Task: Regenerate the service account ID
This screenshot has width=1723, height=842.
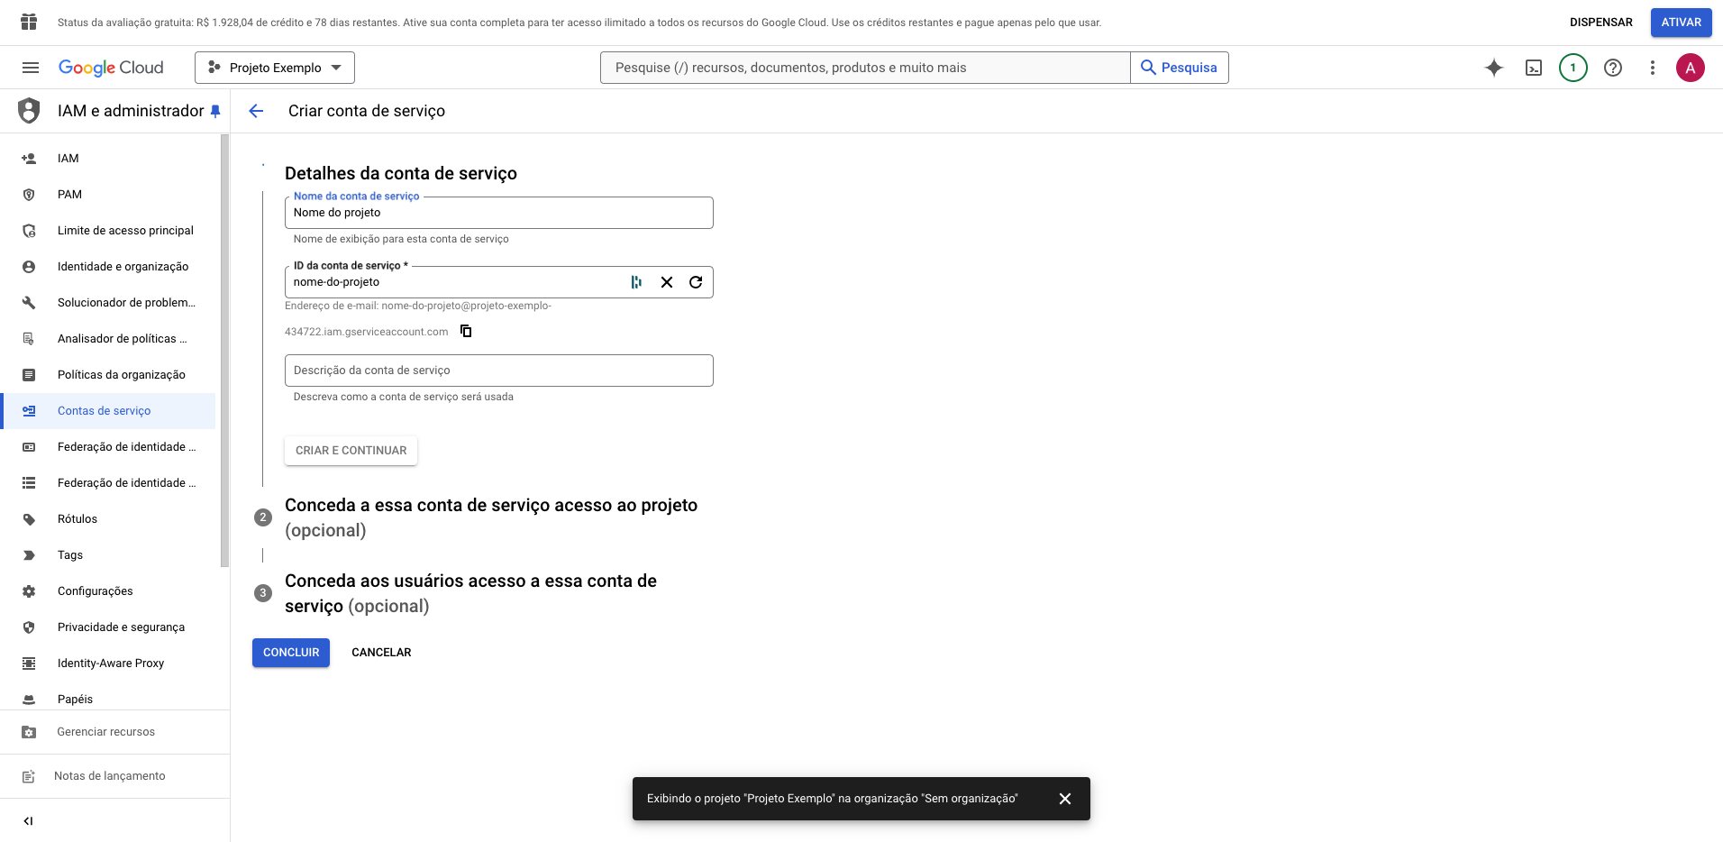Action: (x=696, y=282)
